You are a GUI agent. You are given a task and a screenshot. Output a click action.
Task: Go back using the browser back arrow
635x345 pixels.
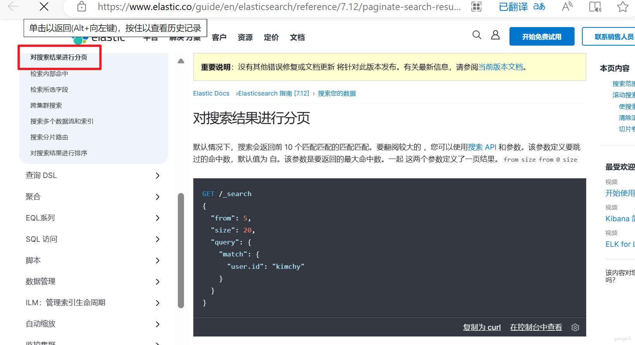pyautogui.click(x=14, y=6)
